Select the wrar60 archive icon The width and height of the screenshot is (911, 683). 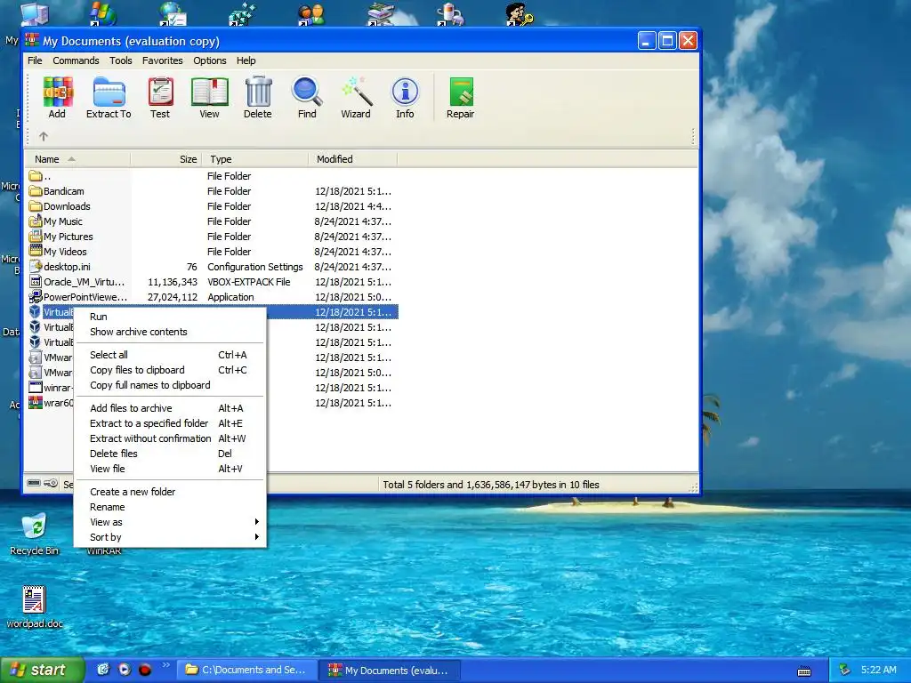[x=36, y=403]
